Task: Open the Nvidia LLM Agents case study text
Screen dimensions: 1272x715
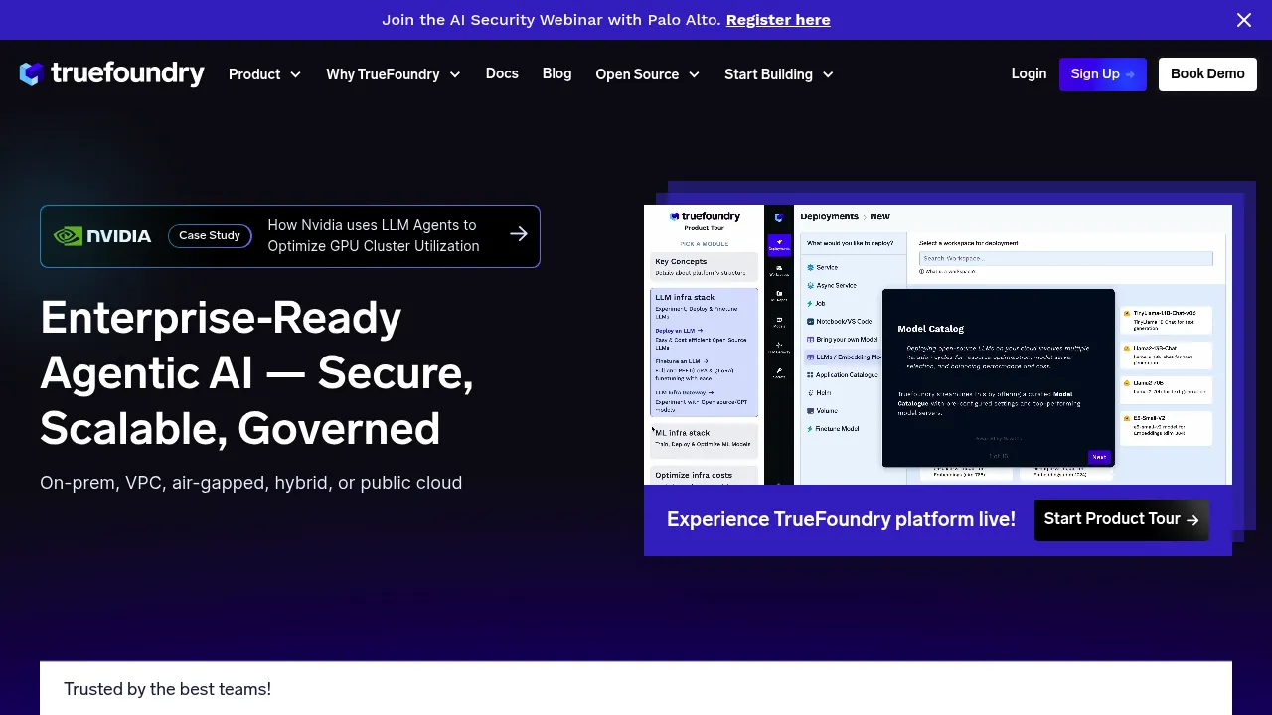Action: point(374,236)
